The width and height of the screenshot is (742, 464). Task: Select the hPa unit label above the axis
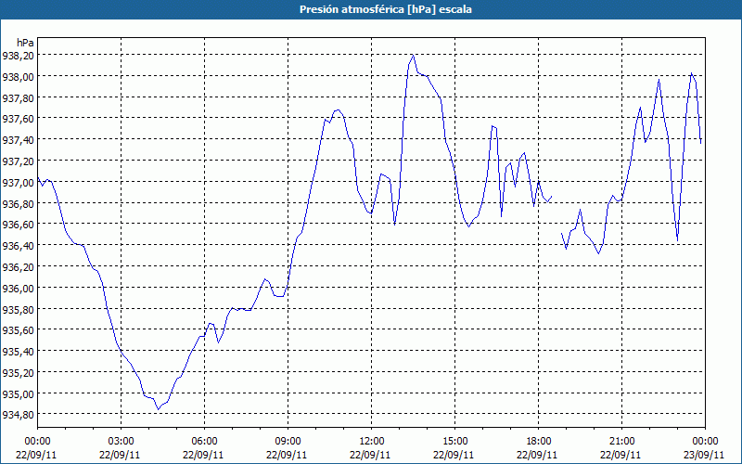(25, 43)
